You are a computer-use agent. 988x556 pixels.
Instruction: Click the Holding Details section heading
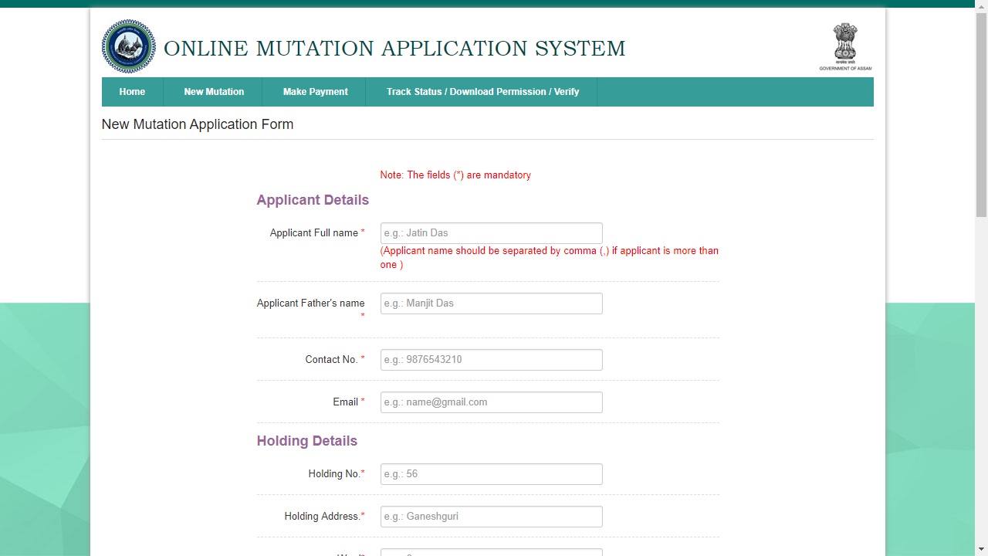point(306,441)
